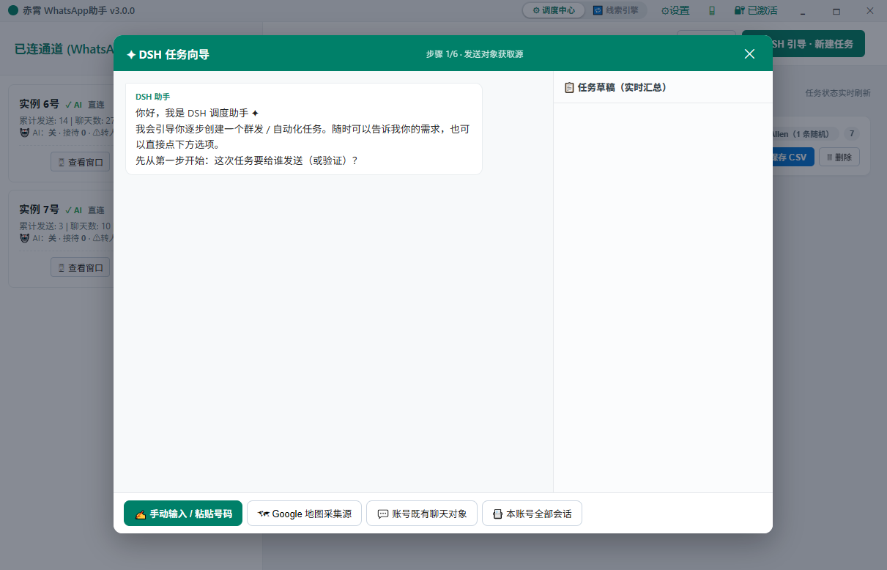The height and width of the screenshot is (570, 887).
Task: Click the 实例 6号 title
Action: tap(39, 104)
